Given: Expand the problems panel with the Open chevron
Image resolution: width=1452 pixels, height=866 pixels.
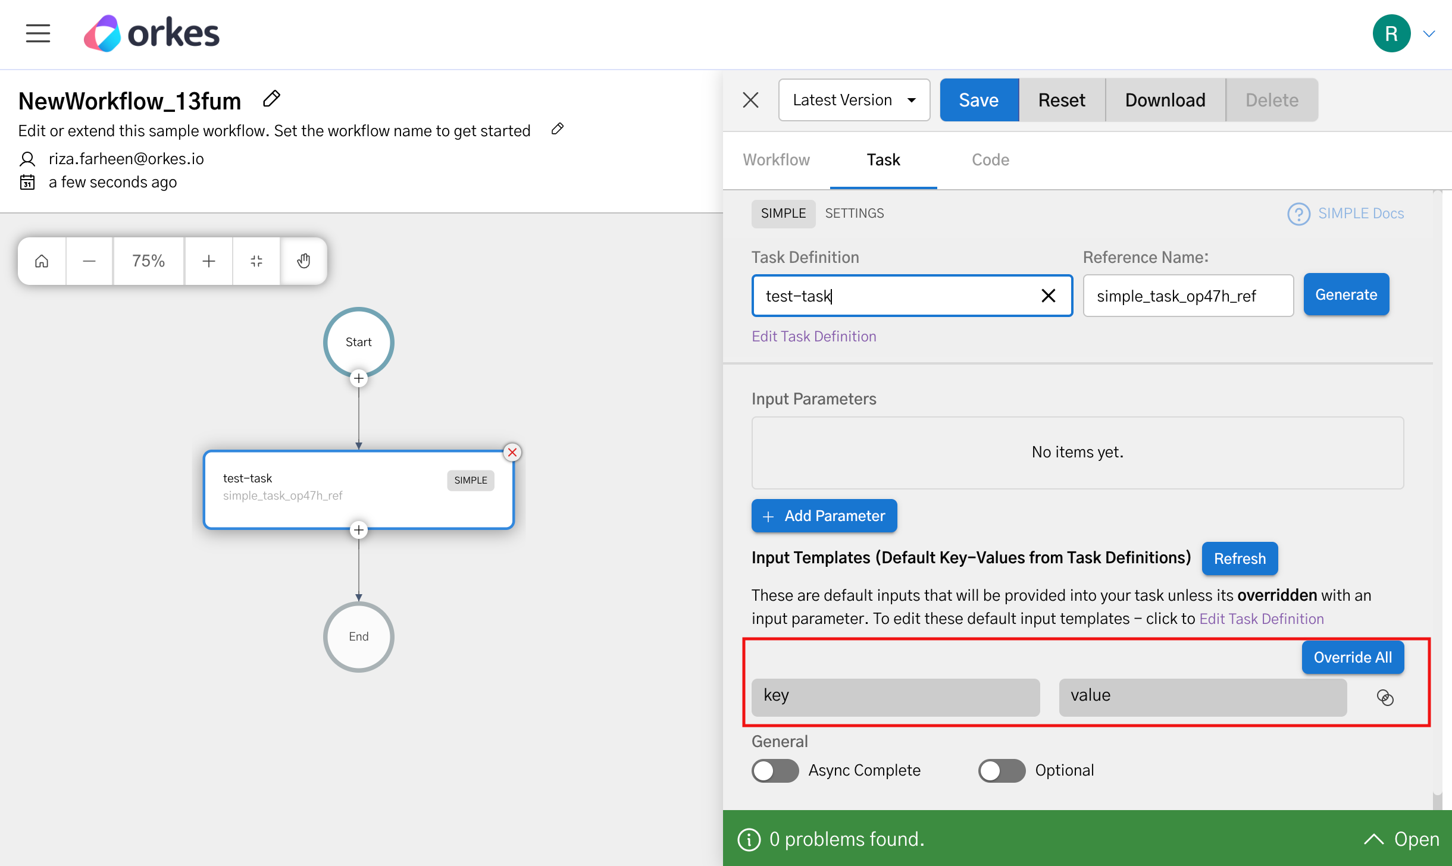Looking at the screenshot, I should [1375, 839].
